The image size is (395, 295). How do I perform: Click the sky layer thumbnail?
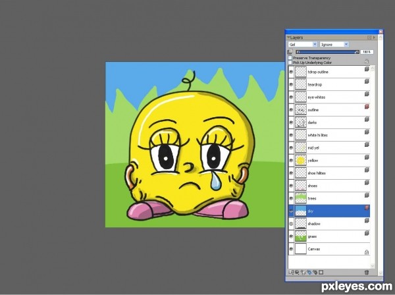pos(301,211)
